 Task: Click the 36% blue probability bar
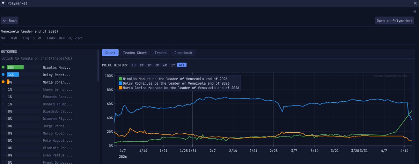(x=13, y=75)
